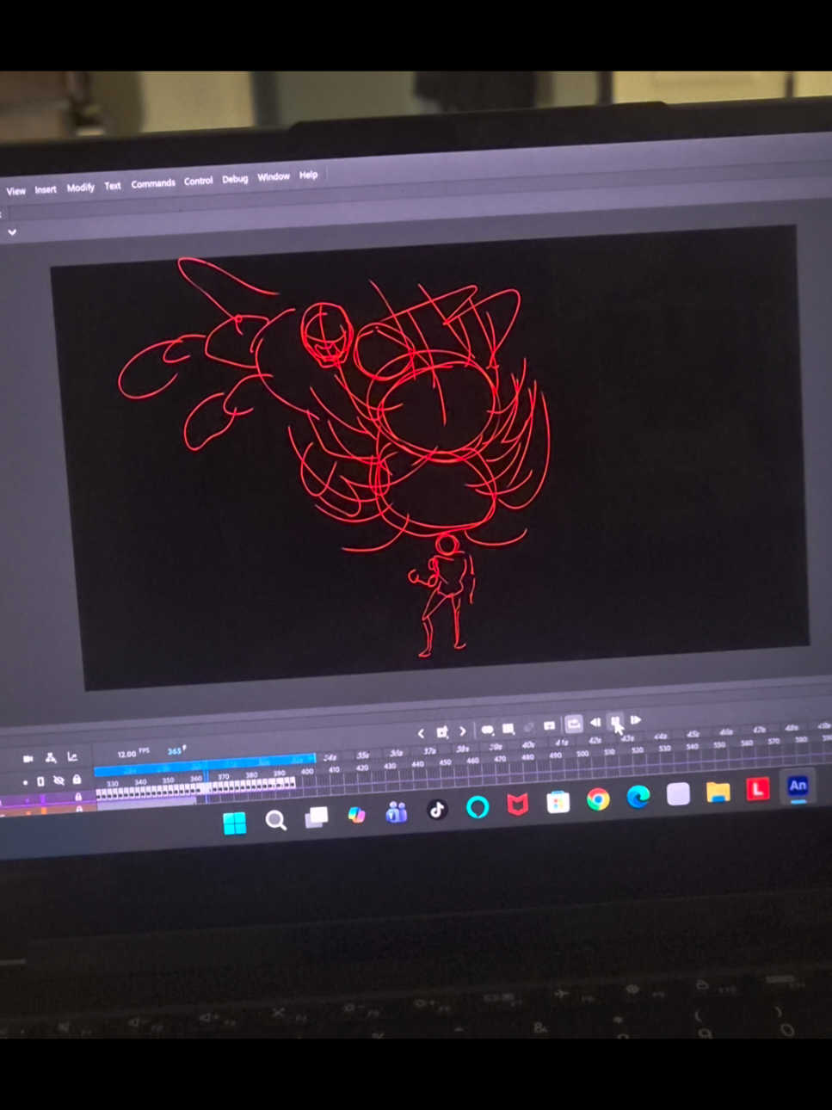Open File Explorer from the taskbar
The height and width of the screenshot is (1110, 832).
click(718, 792)
